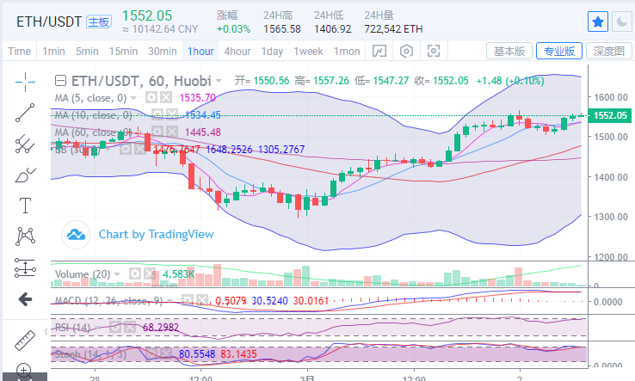Click the ETH/USDT pair title
This screenshot has width=635, height=381.
[x=49, y=22]
